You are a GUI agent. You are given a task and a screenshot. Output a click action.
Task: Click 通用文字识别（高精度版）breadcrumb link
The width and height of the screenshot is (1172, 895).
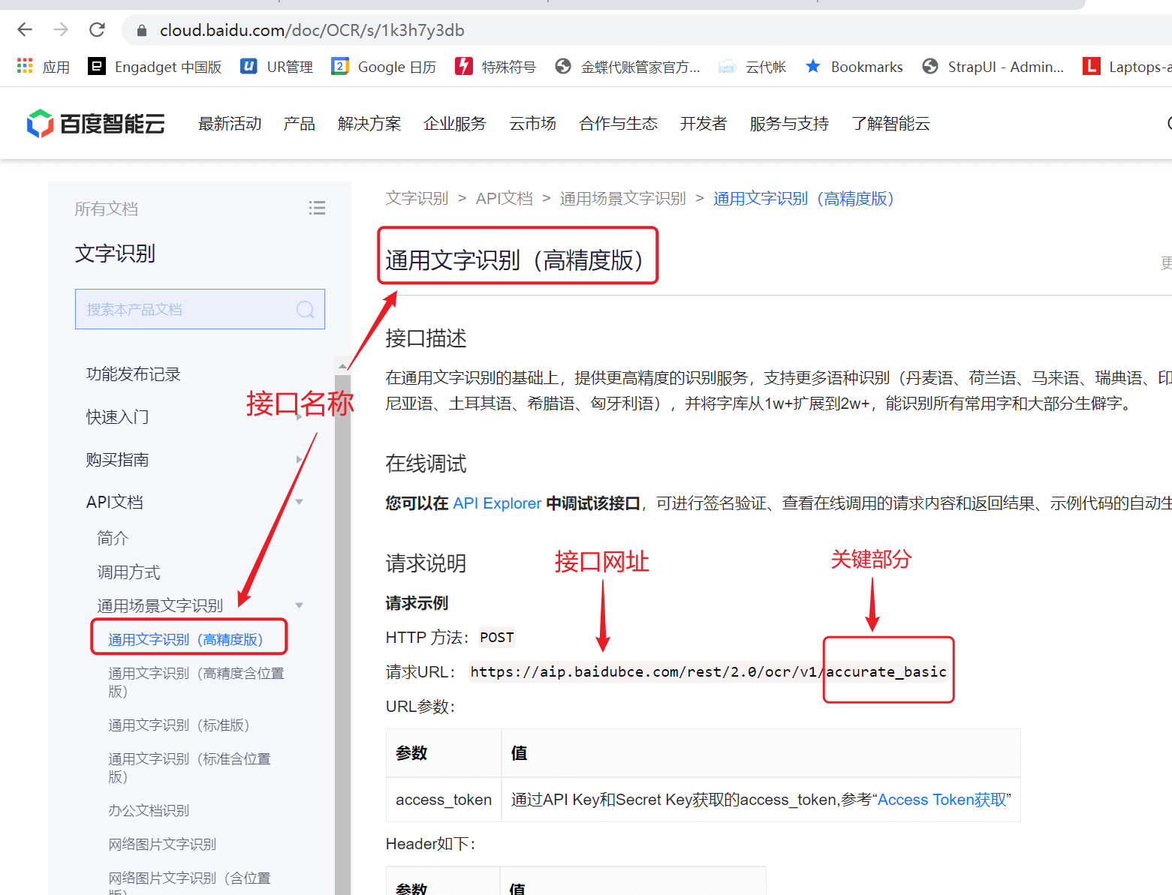pyautogui.click(x=803, y=199)
